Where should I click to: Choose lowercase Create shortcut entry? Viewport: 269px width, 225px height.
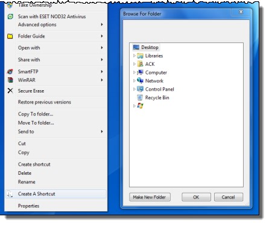pos(34,165)
